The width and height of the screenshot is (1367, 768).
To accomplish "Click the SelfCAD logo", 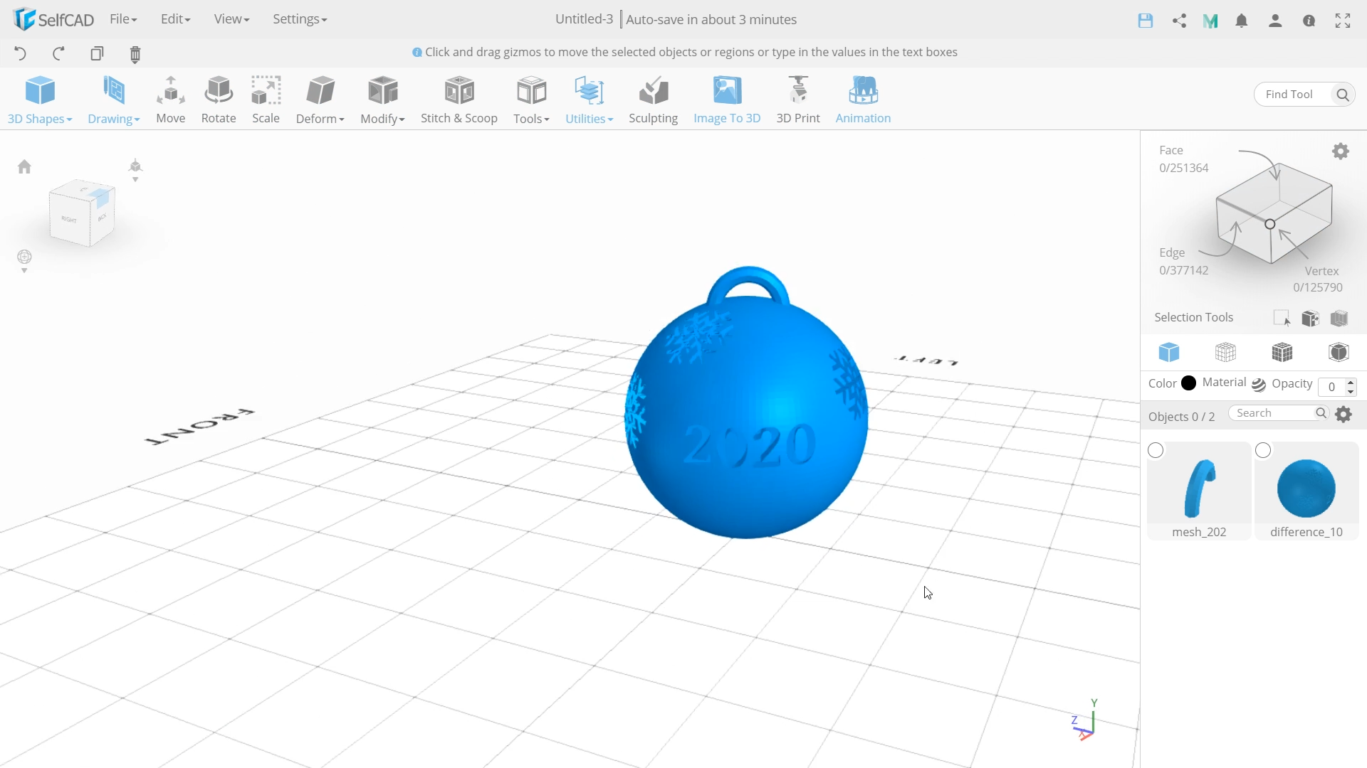I will click(53, 19).
